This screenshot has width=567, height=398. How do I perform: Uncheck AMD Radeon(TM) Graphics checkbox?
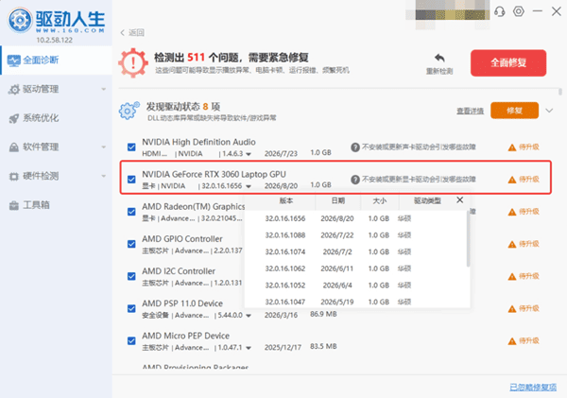[x=131, y=212]
